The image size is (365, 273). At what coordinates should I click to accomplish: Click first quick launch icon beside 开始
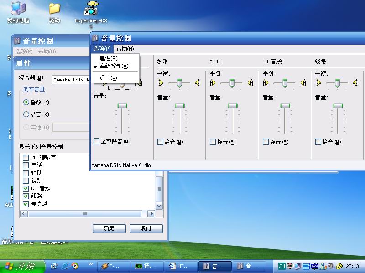(x=54, y=266)
